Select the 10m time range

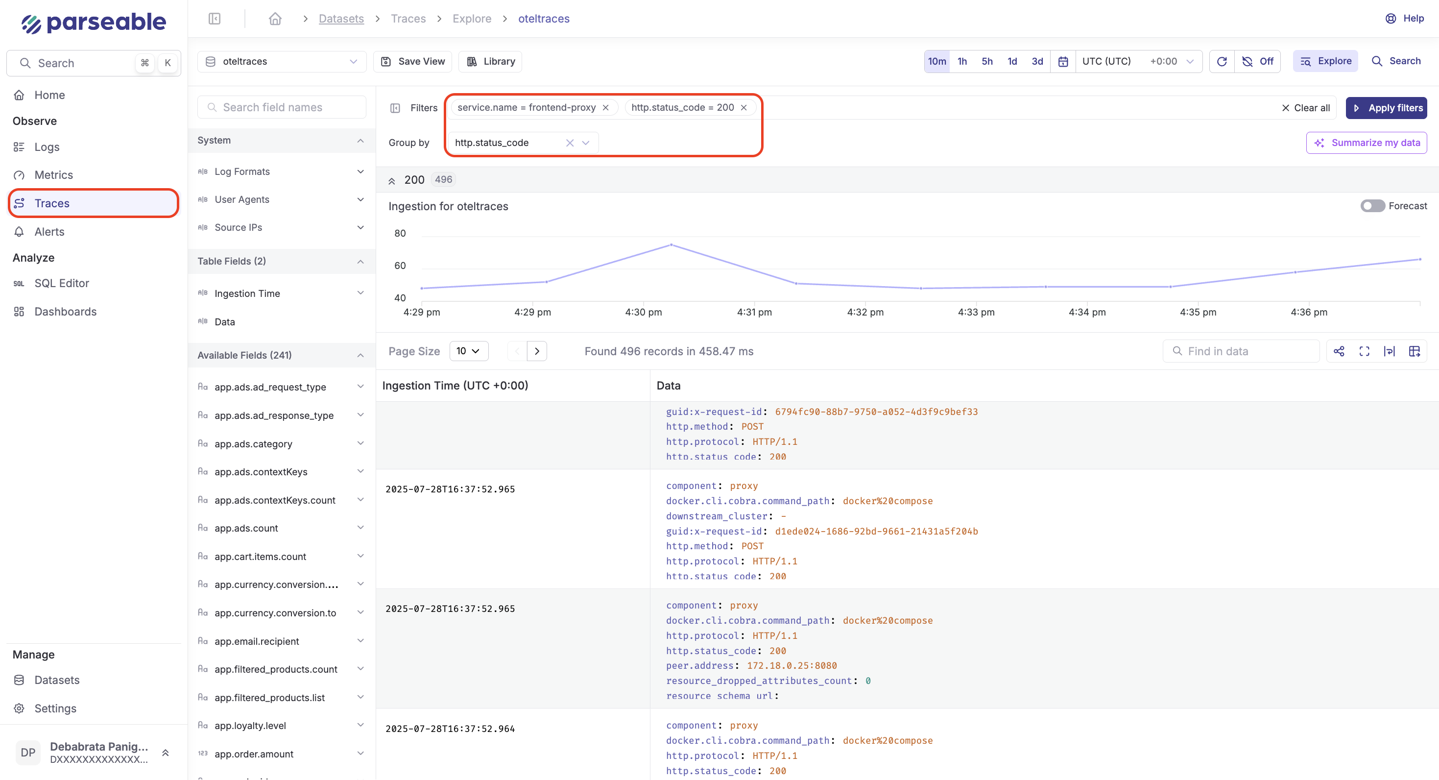(x=937, y=61)
